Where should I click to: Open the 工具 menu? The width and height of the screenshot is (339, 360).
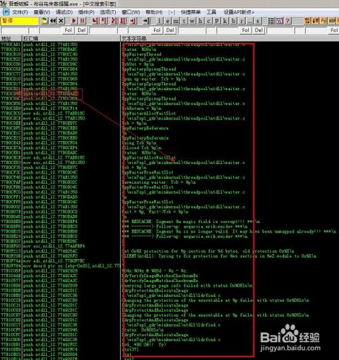click(x=211, y=12)
